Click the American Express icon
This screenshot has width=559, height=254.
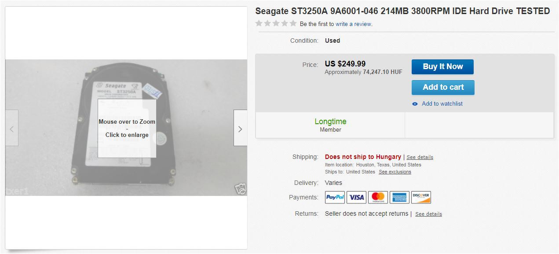(399, 197)
